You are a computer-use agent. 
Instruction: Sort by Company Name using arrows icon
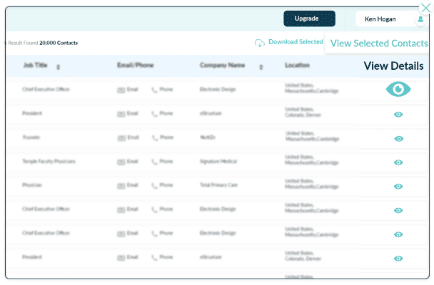click(261, 67)
